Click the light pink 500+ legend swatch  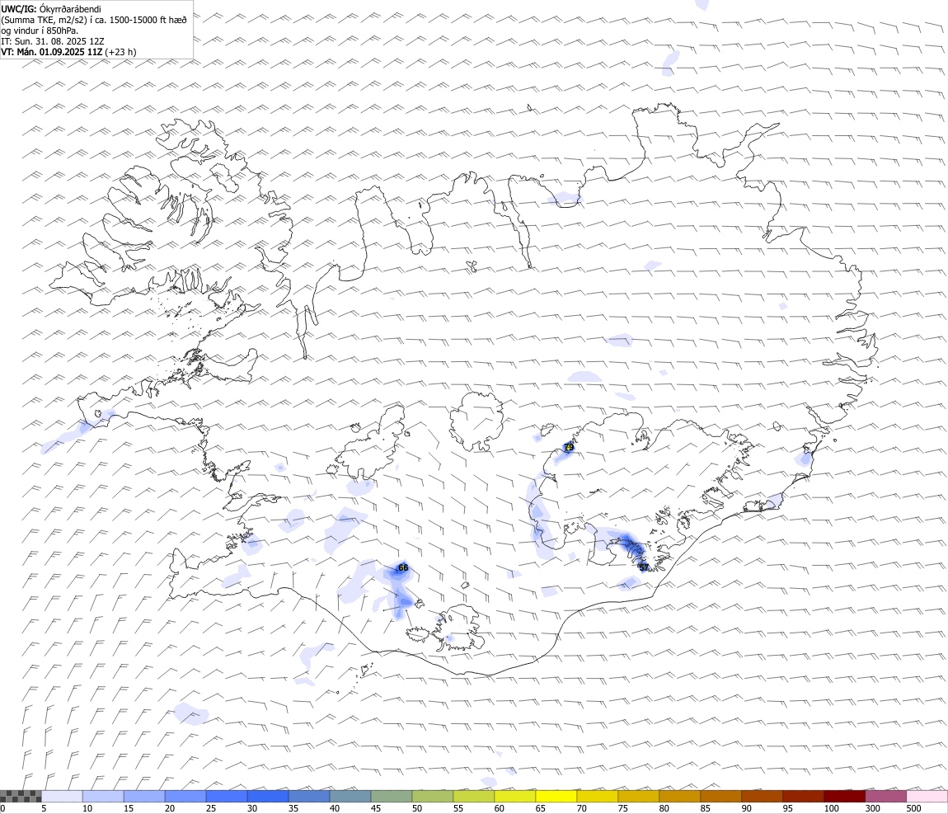coord(927,797)
